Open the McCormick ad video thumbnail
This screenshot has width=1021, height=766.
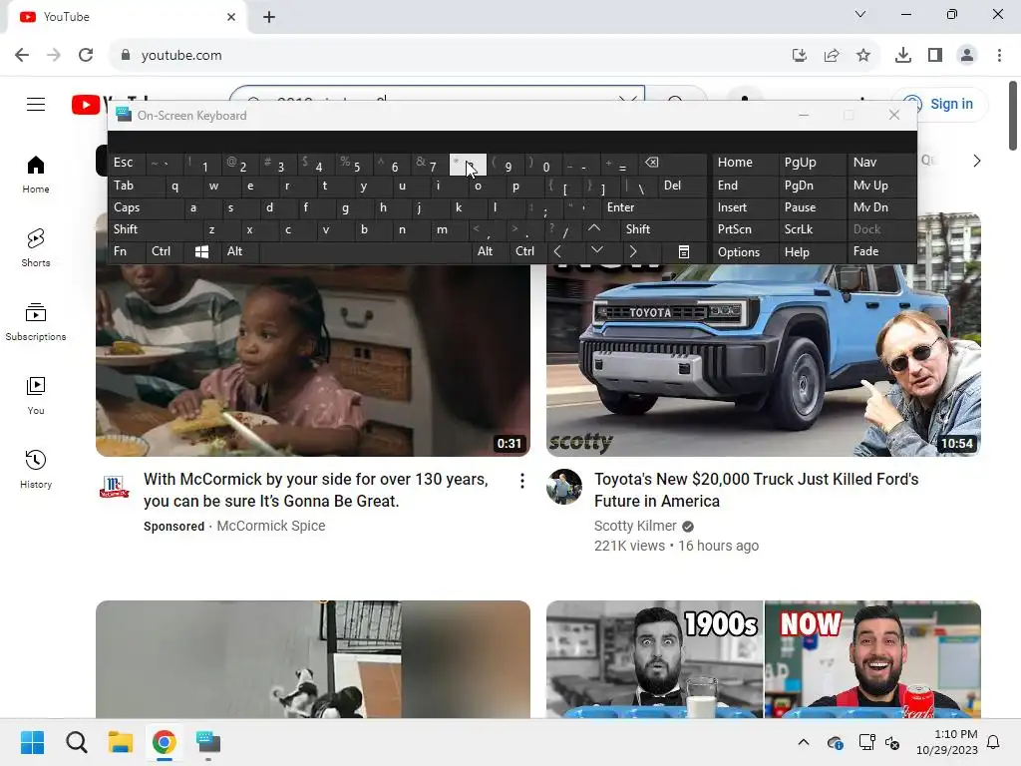[312, 359]
